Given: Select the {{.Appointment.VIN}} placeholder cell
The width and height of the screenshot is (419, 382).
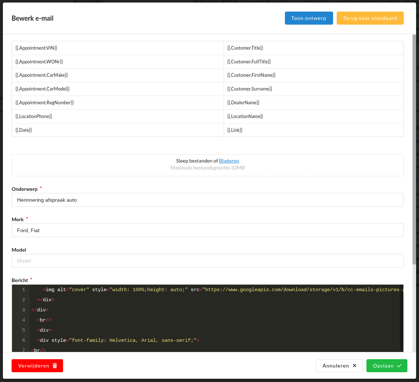Looking at the screenshot, I should click(36, 48).
